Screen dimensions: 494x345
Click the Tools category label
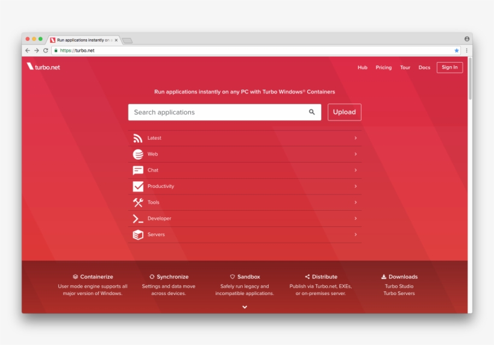point(153,202)
